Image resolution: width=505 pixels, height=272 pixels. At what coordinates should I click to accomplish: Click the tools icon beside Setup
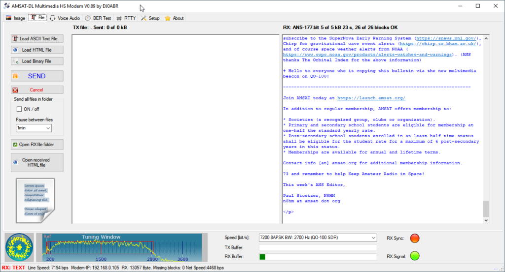144,18
